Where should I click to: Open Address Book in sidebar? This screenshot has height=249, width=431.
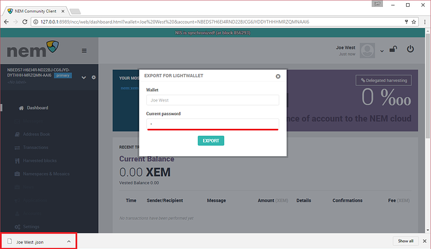coord(37,134)
